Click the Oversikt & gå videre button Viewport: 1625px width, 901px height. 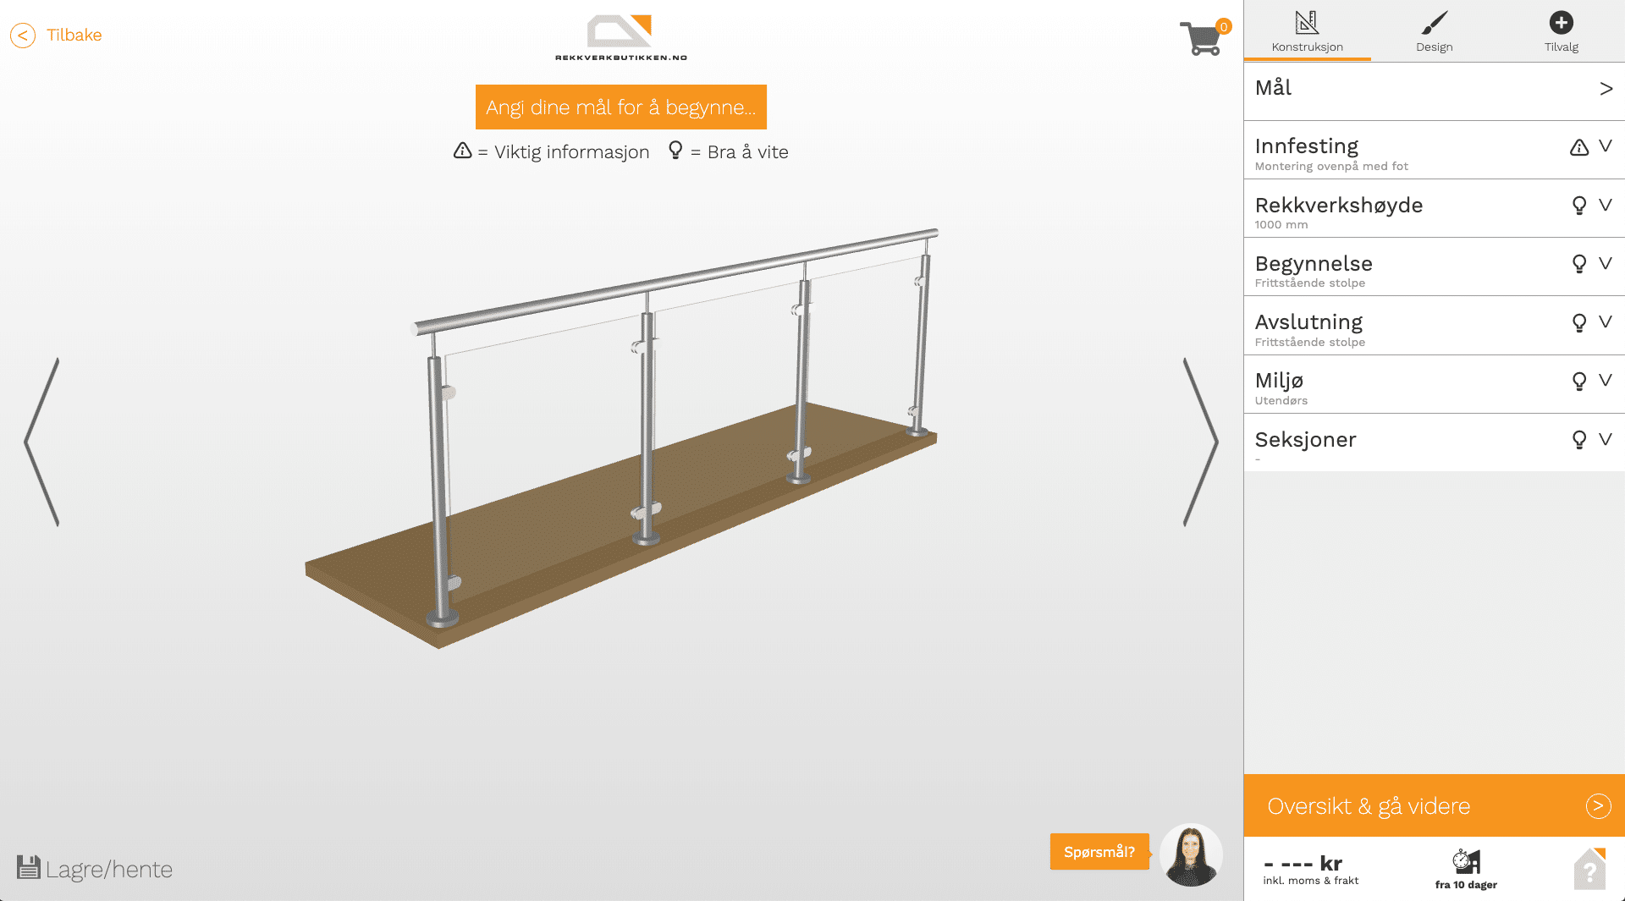tap(1434, 805)
